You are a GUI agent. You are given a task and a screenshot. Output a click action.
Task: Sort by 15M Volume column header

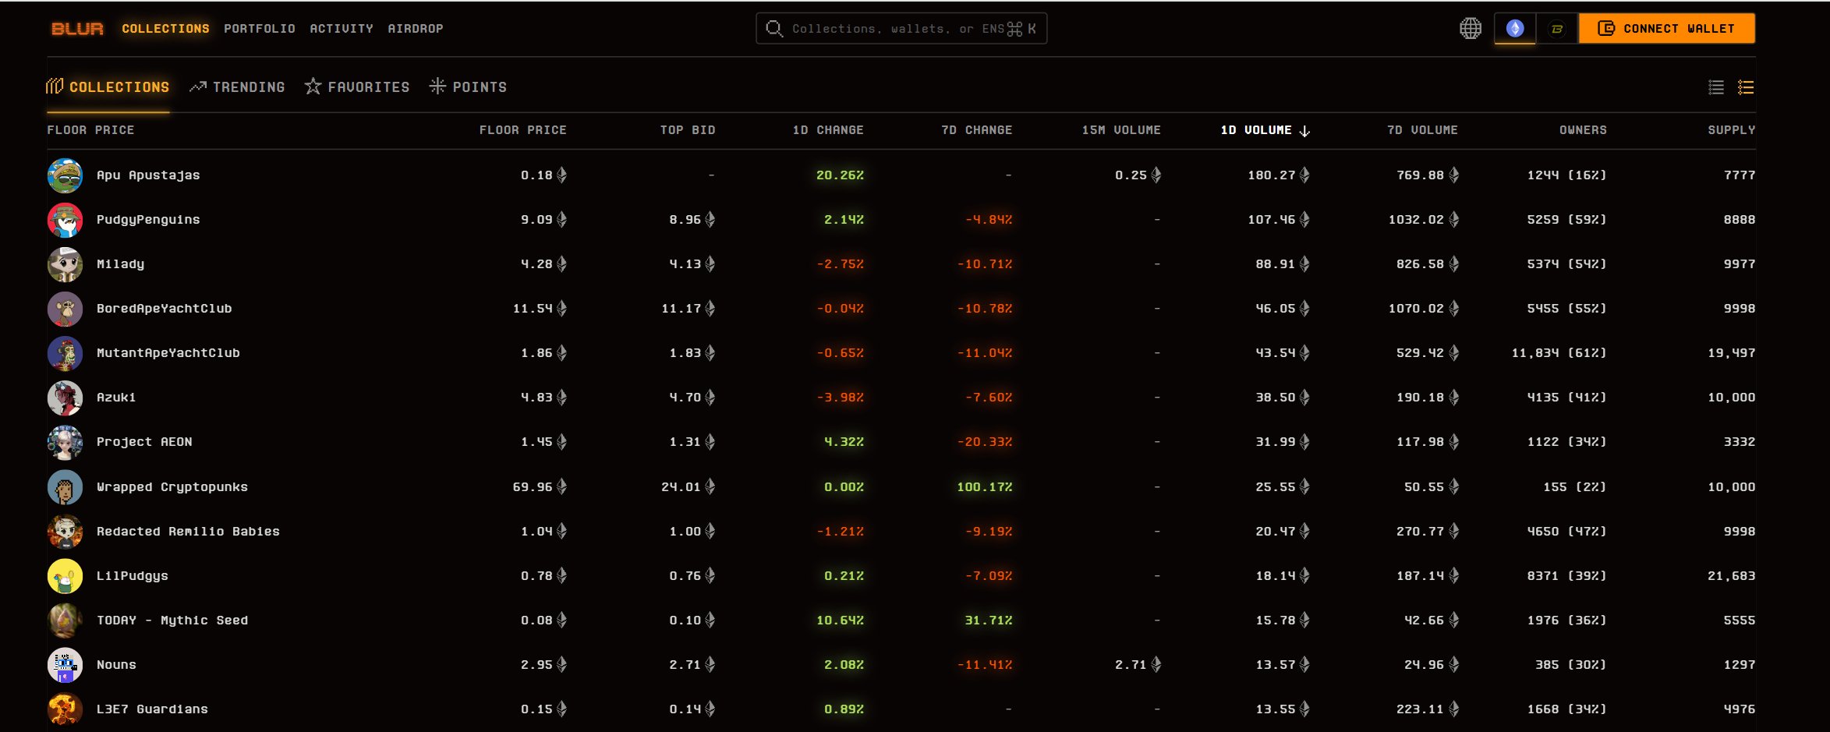(1120, 130)
